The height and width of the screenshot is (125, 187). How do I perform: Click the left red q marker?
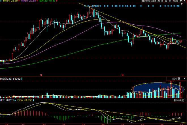[x=41, y=75]
